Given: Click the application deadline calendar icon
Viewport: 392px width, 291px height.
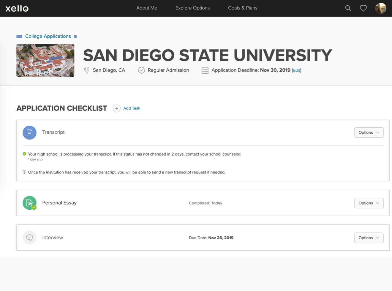Looking at the screenshot, I should (x=205, y=70).
